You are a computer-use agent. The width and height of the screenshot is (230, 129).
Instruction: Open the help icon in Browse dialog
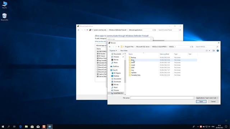218,51
